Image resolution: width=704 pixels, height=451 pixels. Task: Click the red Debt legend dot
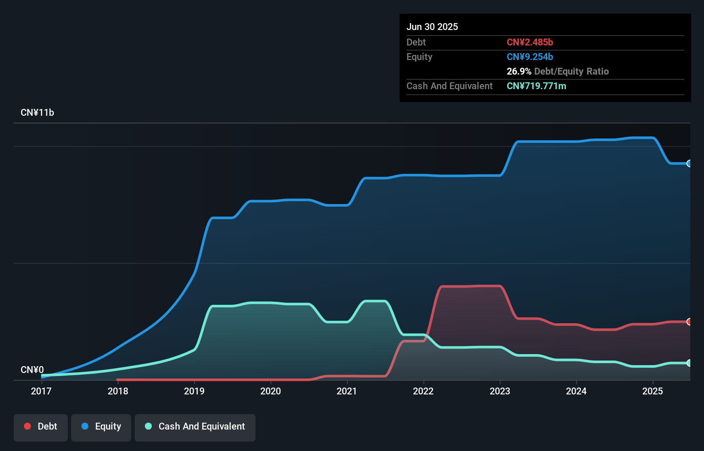tap(27, 426)
